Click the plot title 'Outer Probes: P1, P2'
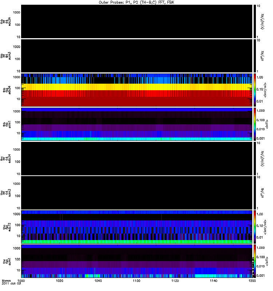The image size is (273, 291). pos(136,2)
